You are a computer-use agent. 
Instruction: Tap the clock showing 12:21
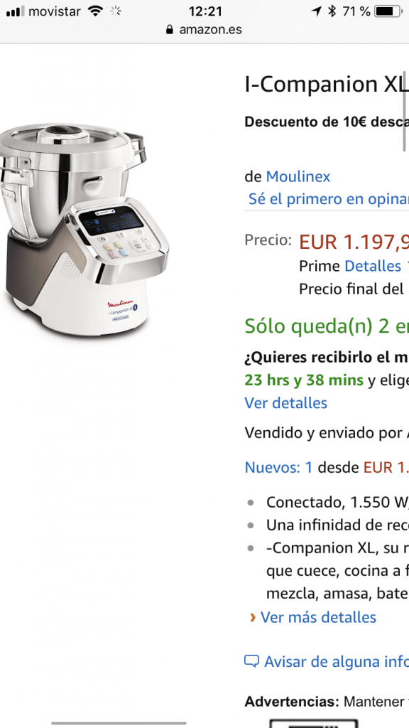click(x=205, y=11)
